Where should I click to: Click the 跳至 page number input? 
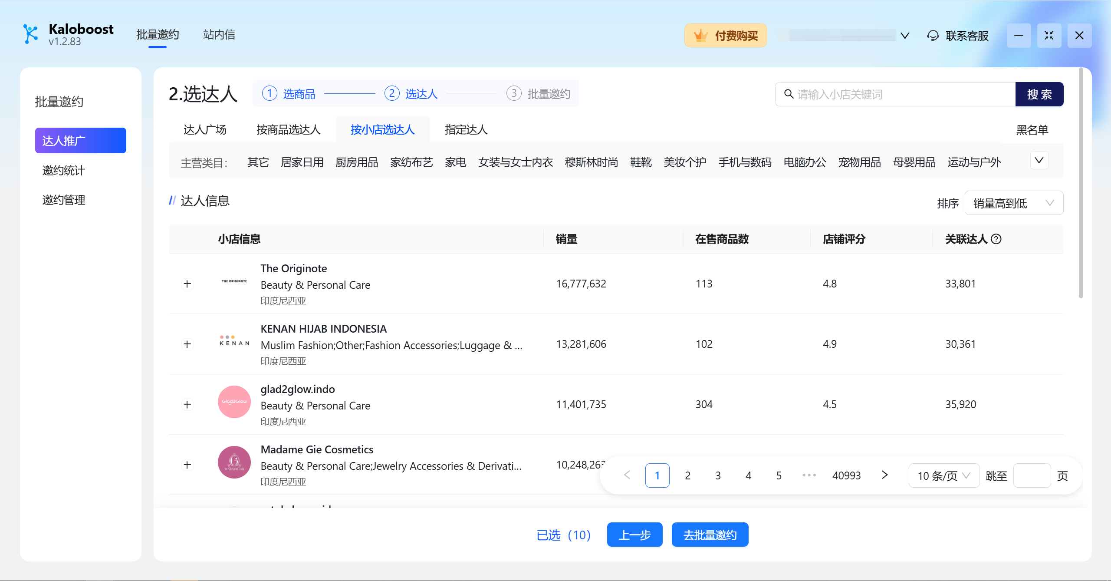[x=1032, y=475]
